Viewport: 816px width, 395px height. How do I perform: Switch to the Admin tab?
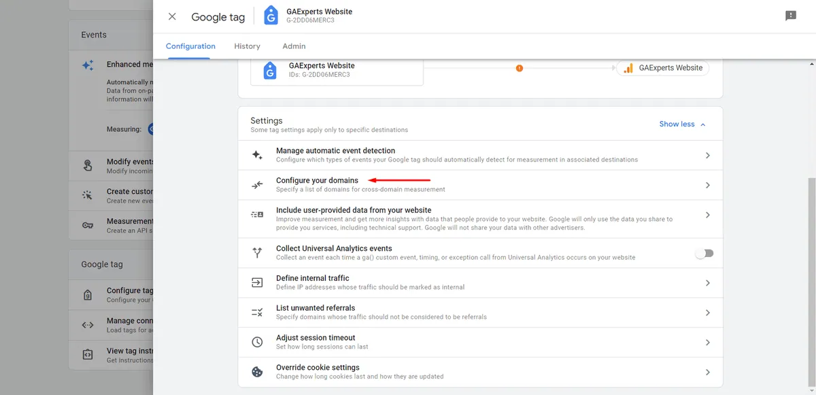tap(294, 46)
